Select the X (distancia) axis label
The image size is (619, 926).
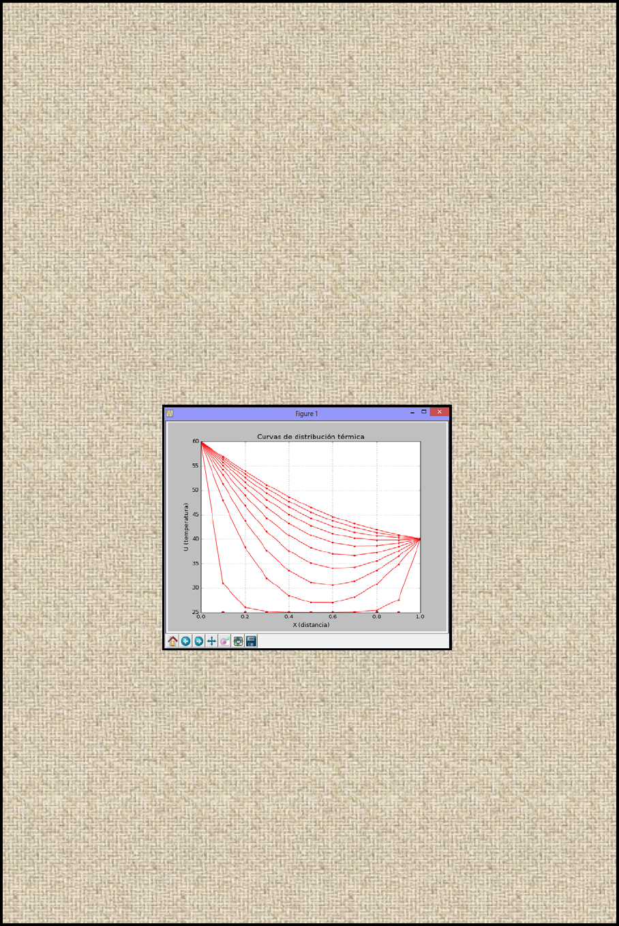click(311, 624)
